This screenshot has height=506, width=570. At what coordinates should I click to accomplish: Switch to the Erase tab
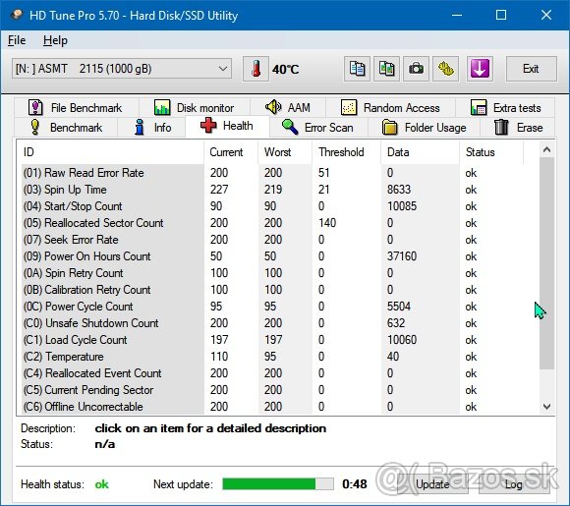518,128
